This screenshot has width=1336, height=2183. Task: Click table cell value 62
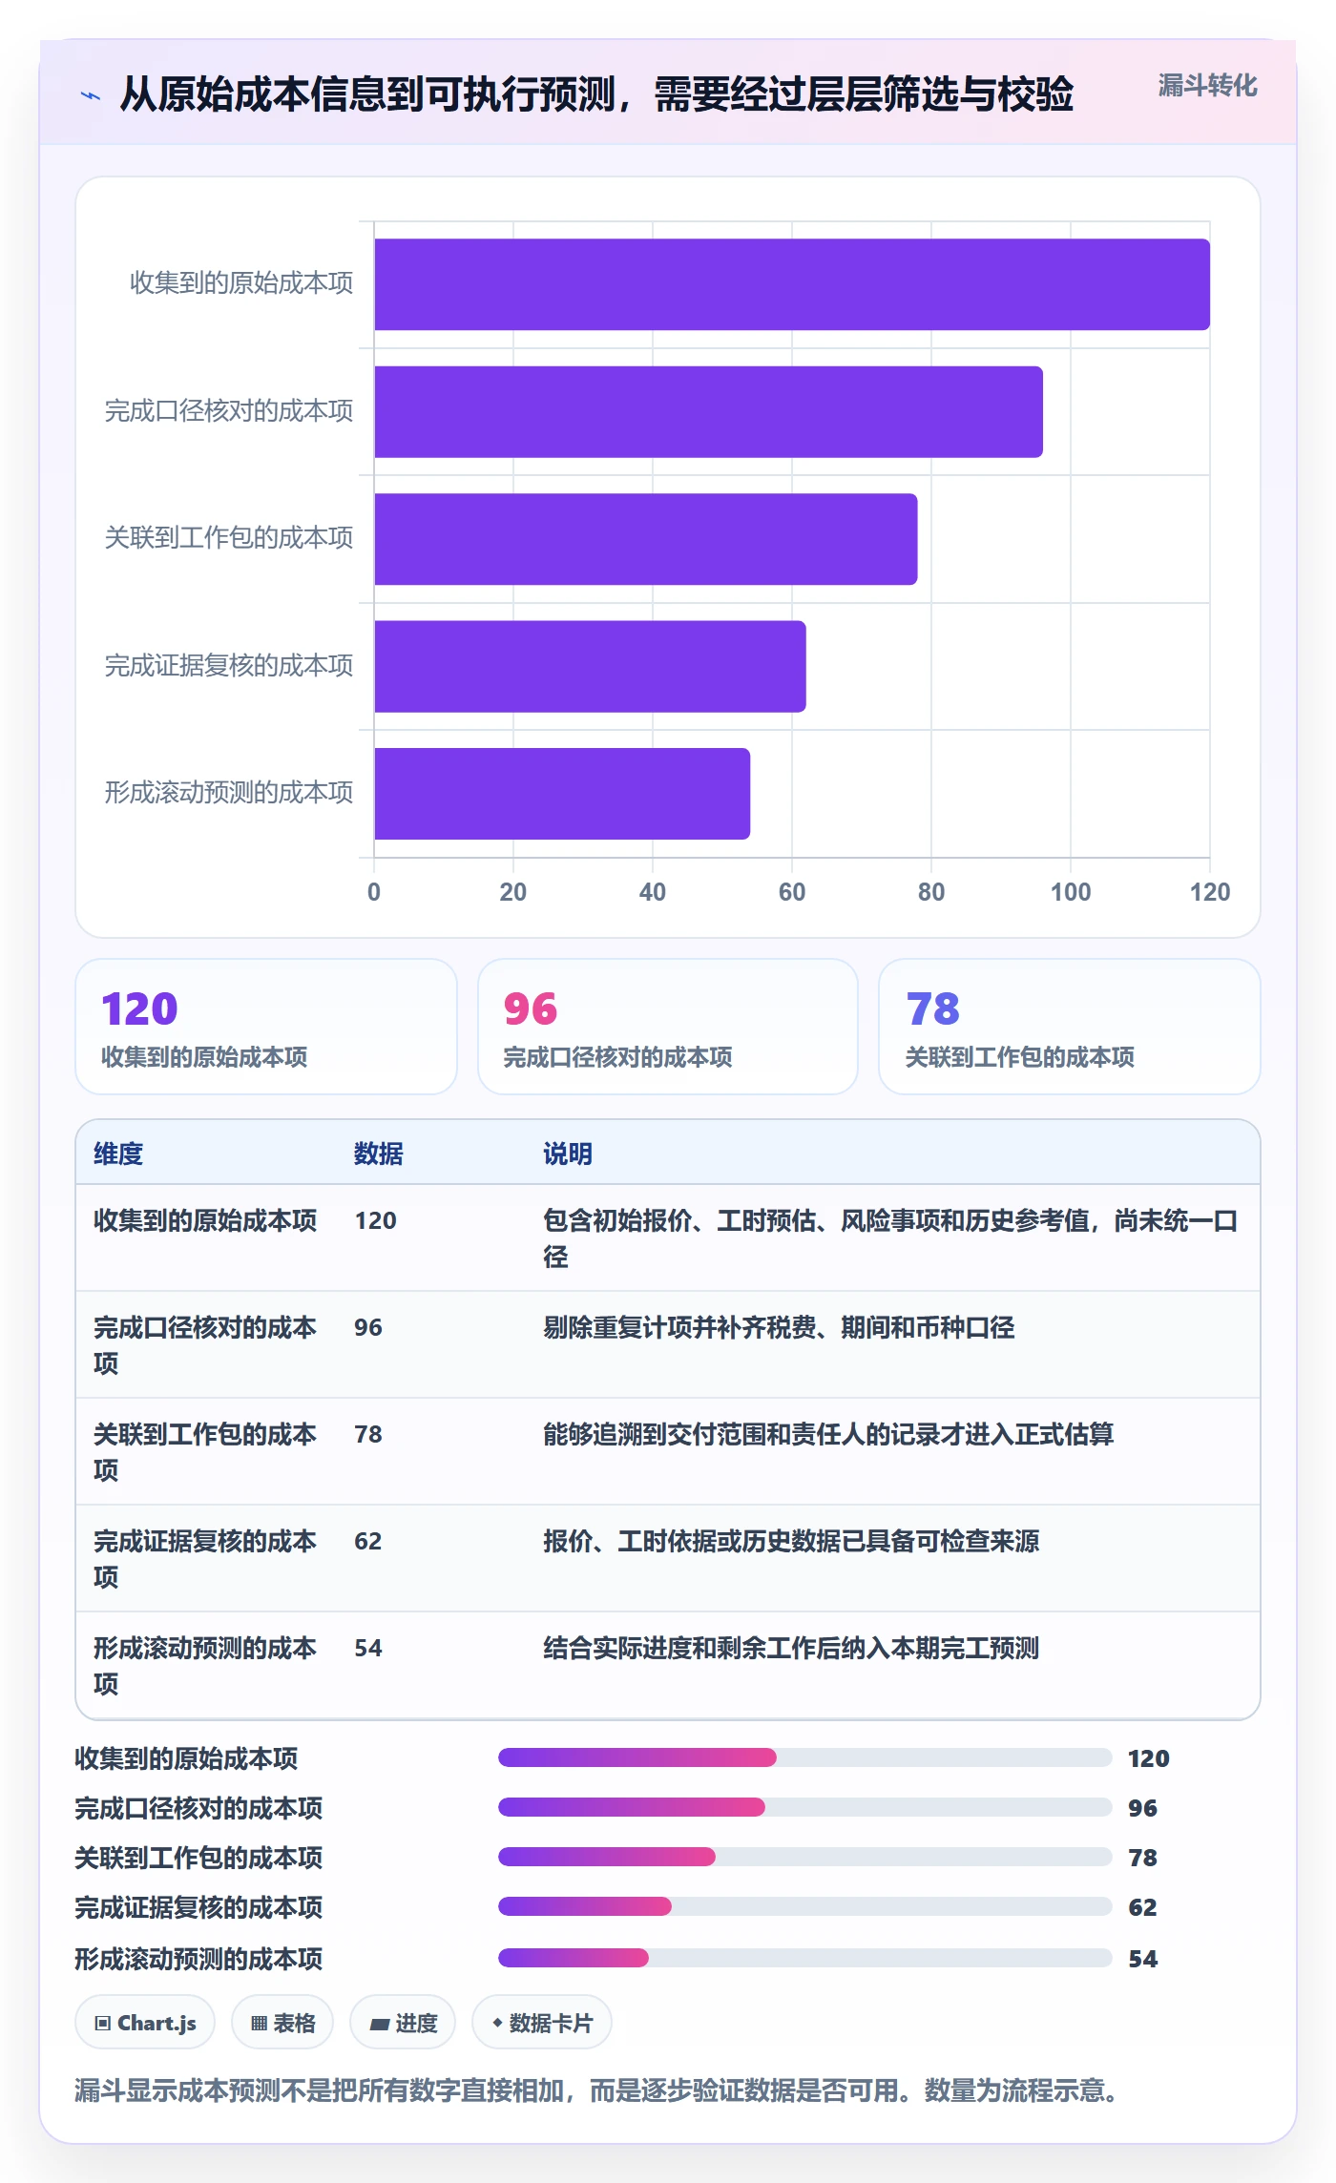click(x=367, y=1541)
